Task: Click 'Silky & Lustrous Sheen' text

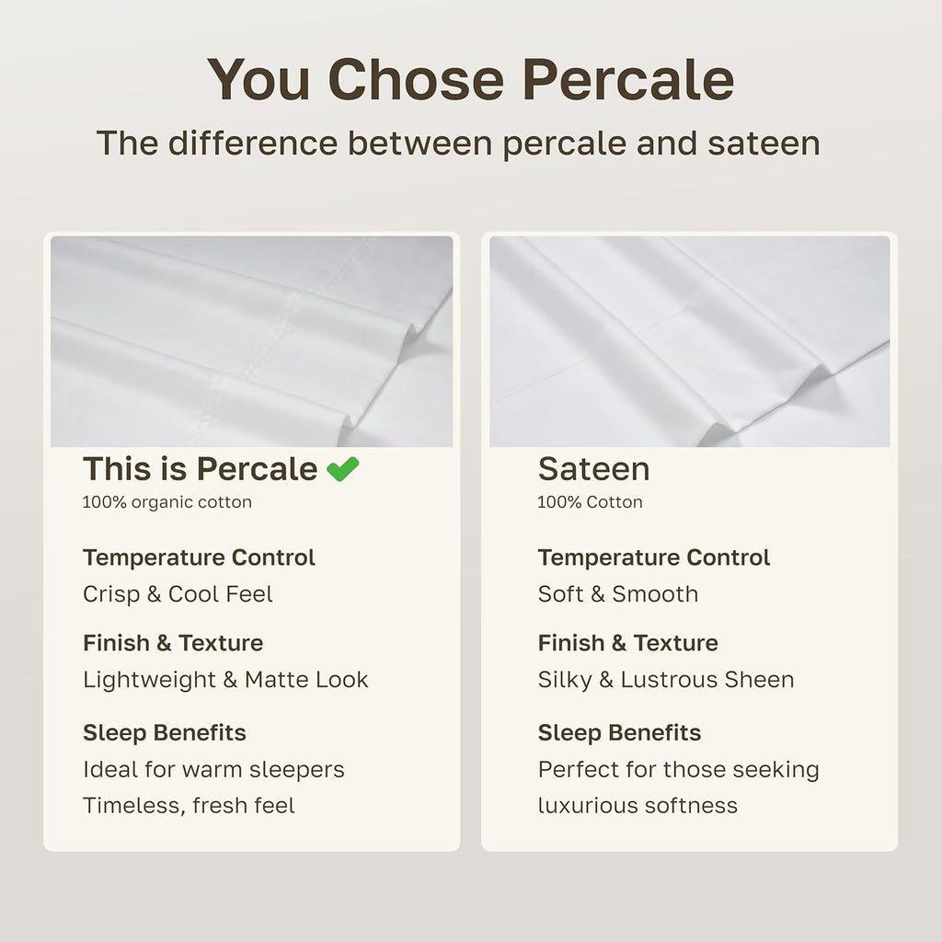Action: tap(666, 680)
